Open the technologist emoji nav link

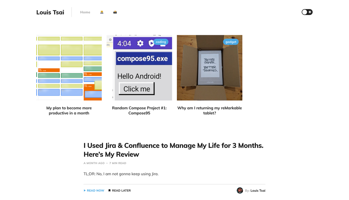(x=102, y=12)
